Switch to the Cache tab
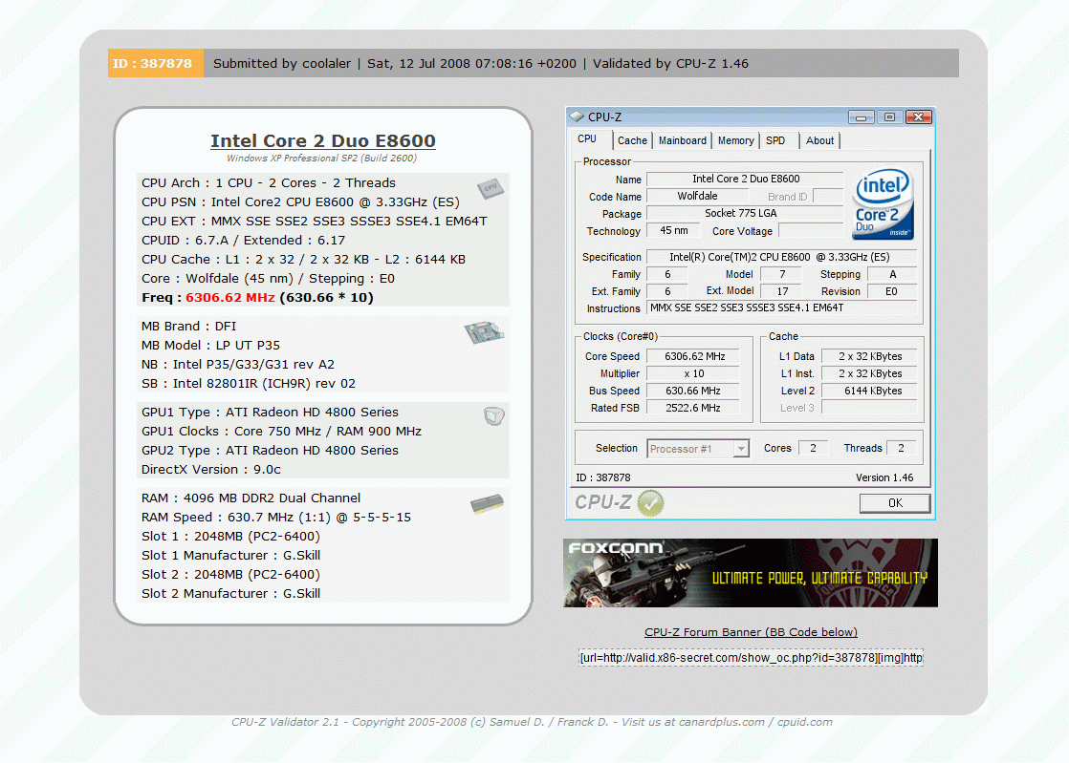Screen dimensions: 1069x763 [x=632, y=140]
